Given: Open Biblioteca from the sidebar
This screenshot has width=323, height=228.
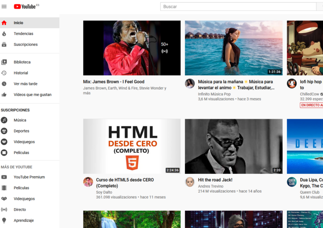Looking at the screenshot, I should point(30,62).
